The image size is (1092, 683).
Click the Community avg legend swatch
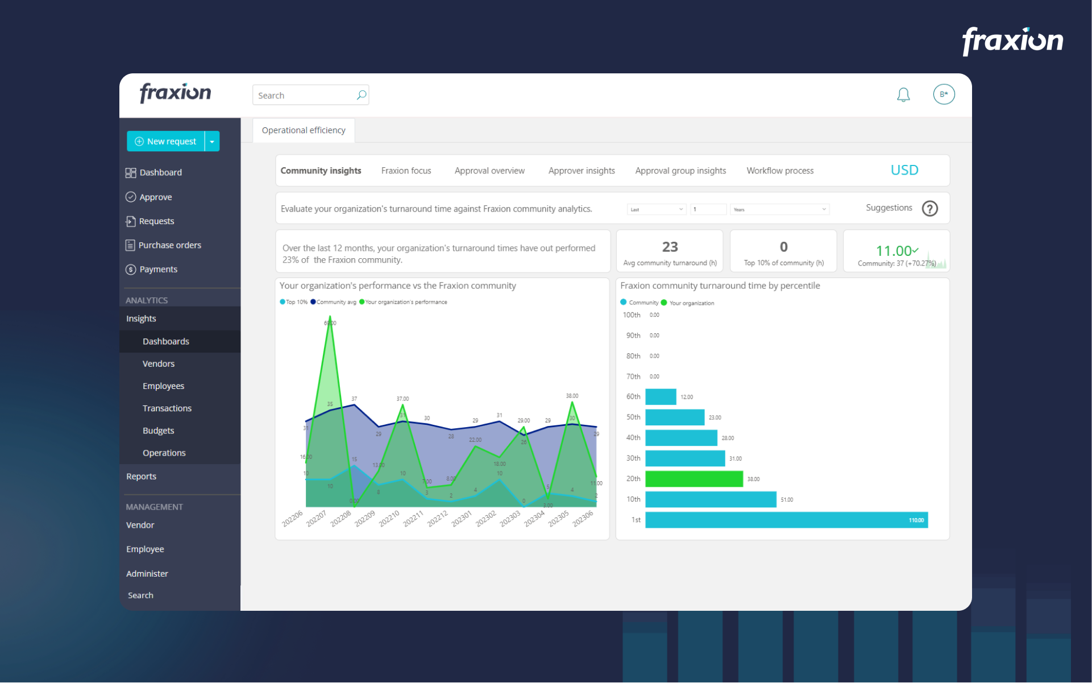point(313,302)
